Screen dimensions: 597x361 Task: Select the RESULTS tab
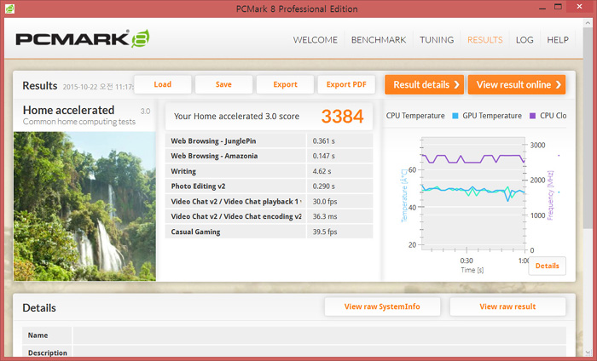pos(484,40)
